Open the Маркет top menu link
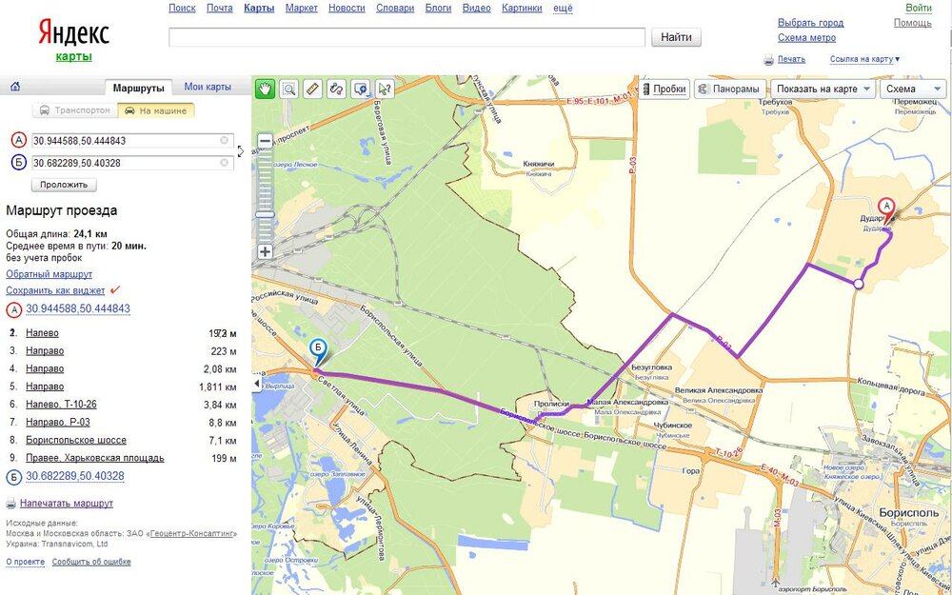The width and height of the screenshot is (952, 595). coord(301,8)
